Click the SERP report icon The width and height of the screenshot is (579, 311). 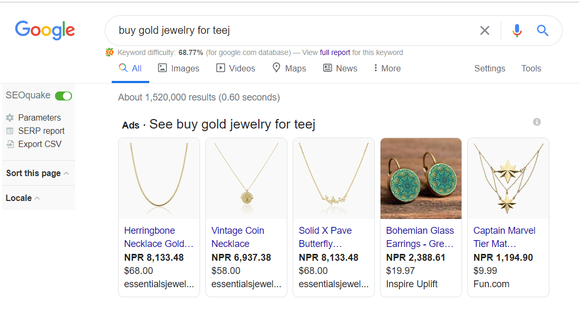tap(10, 131)
